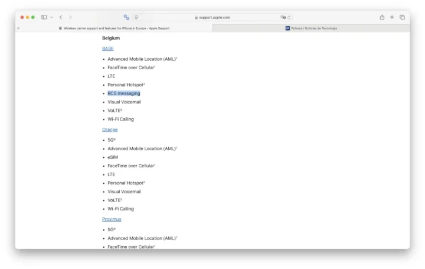Screen dimensions: 425x269
Task: Click Wi-Fi Calling under BASE
Action: [x=120, y=119]
